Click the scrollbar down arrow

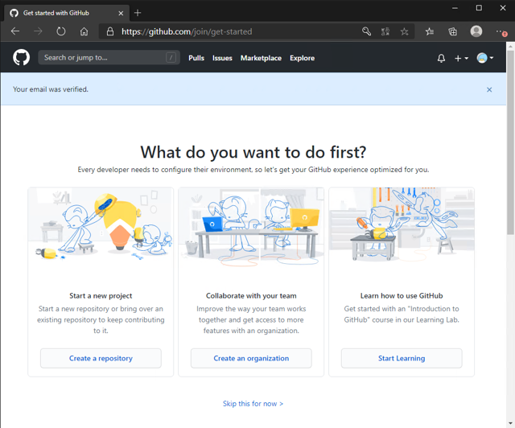click(510, 423)
